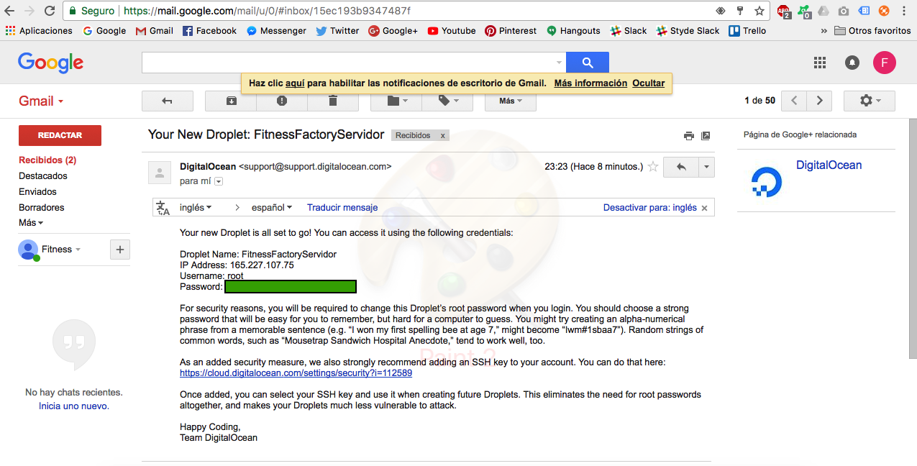Click the back to inbox arrow button

(168, 101)
